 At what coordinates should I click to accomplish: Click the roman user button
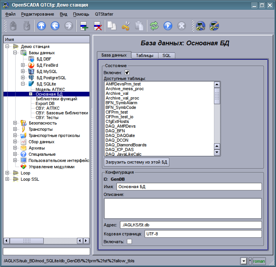point(259,262)
